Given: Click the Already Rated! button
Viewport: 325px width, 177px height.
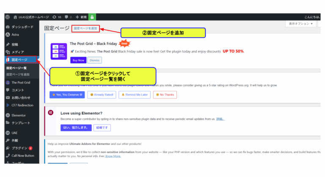Looking at the screenshot, I should pyautogui.click(x=102, y=95).
